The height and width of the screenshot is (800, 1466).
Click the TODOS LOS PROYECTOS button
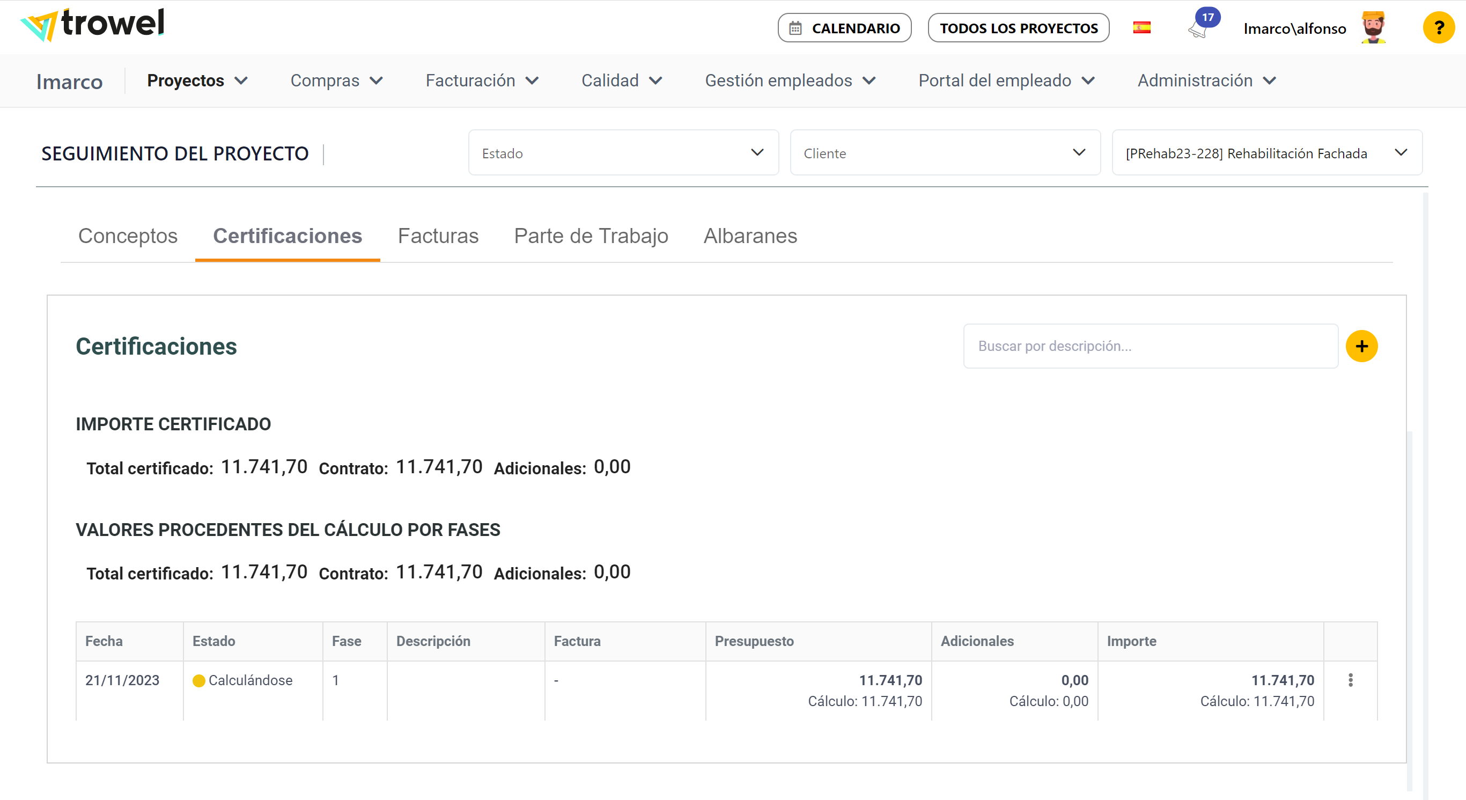tap(1018, 28)
